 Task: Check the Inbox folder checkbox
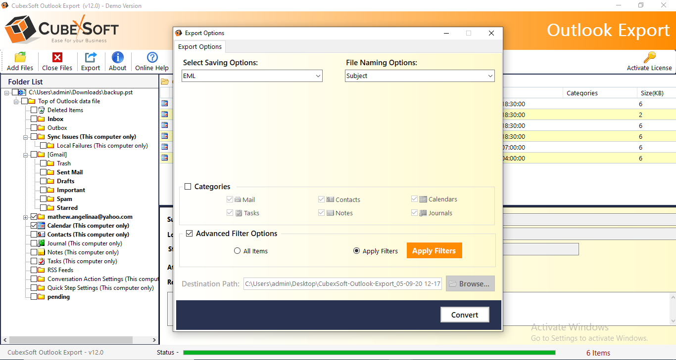34,119
